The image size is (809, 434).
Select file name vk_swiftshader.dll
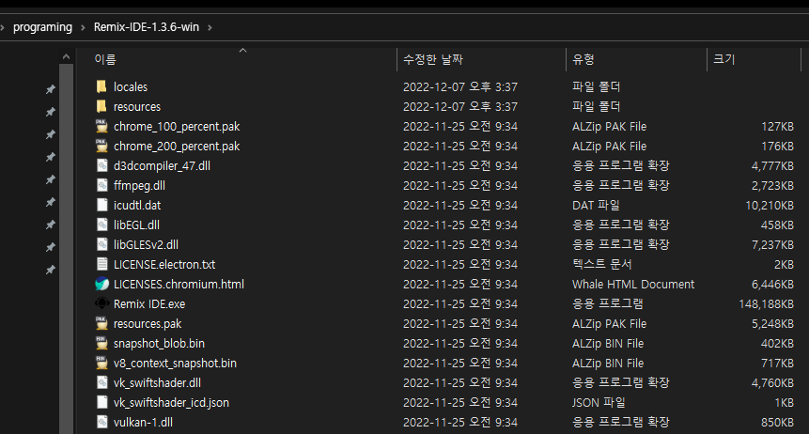(157, 383)
